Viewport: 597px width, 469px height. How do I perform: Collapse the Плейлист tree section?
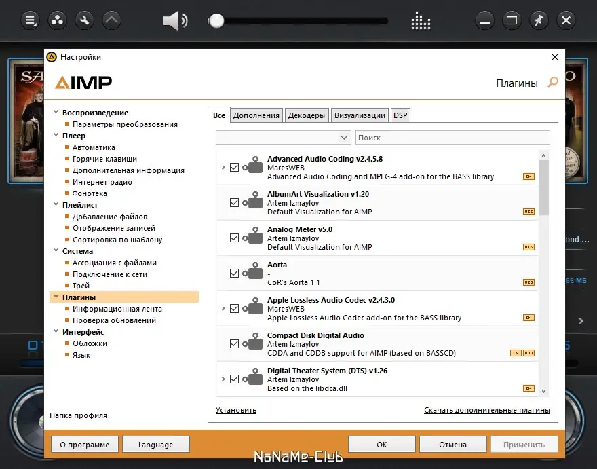tap(56, 204)
